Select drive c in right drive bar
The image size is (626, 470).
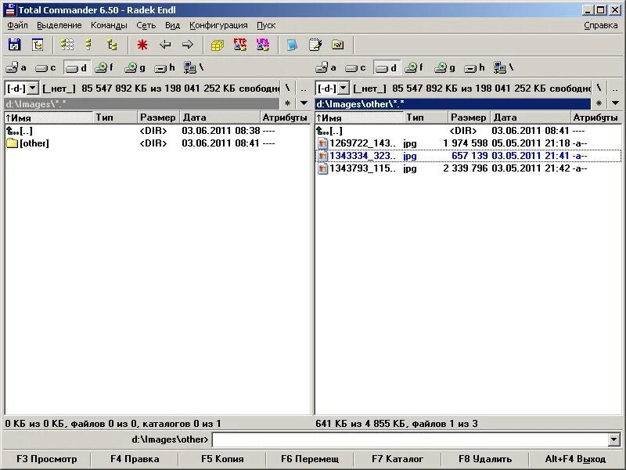(x=355, y=68)
